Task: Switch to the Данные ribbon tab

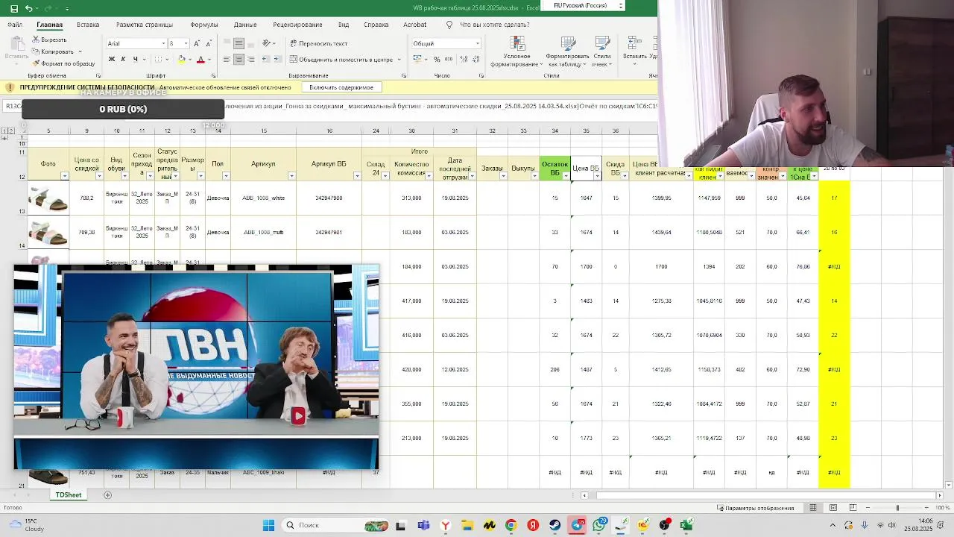Action: pos(245,25)
